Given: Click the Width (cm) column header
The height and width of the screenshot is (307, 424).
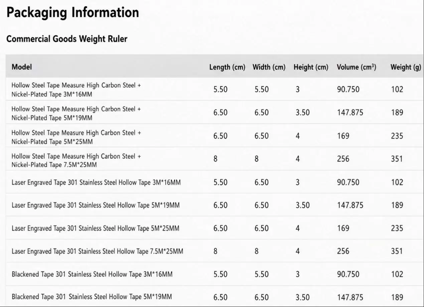Looking at the screenshot, I should point(269,67).
